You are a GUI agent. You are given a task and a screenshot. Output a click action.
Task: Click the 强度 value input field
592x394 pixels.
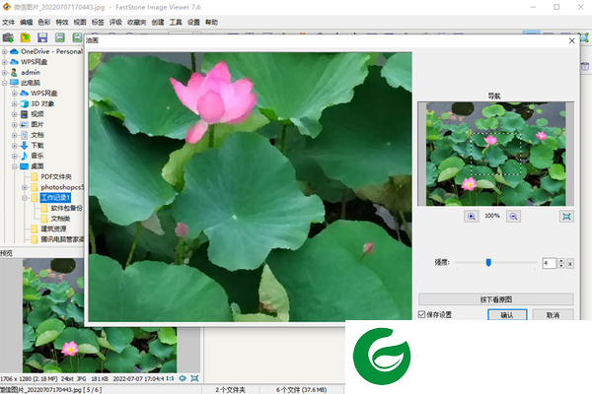tap(550, 263)
